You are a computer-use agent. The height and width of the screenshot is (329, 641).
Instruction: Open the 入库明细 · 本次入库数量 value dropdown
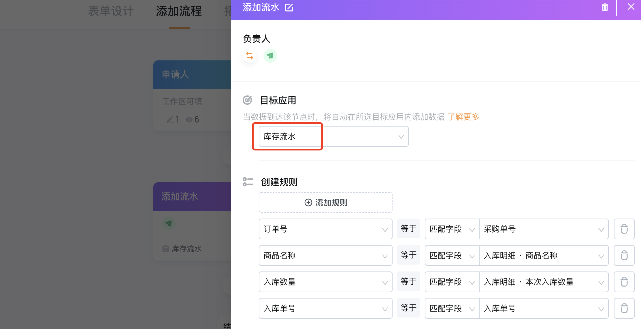coord(544,282)
